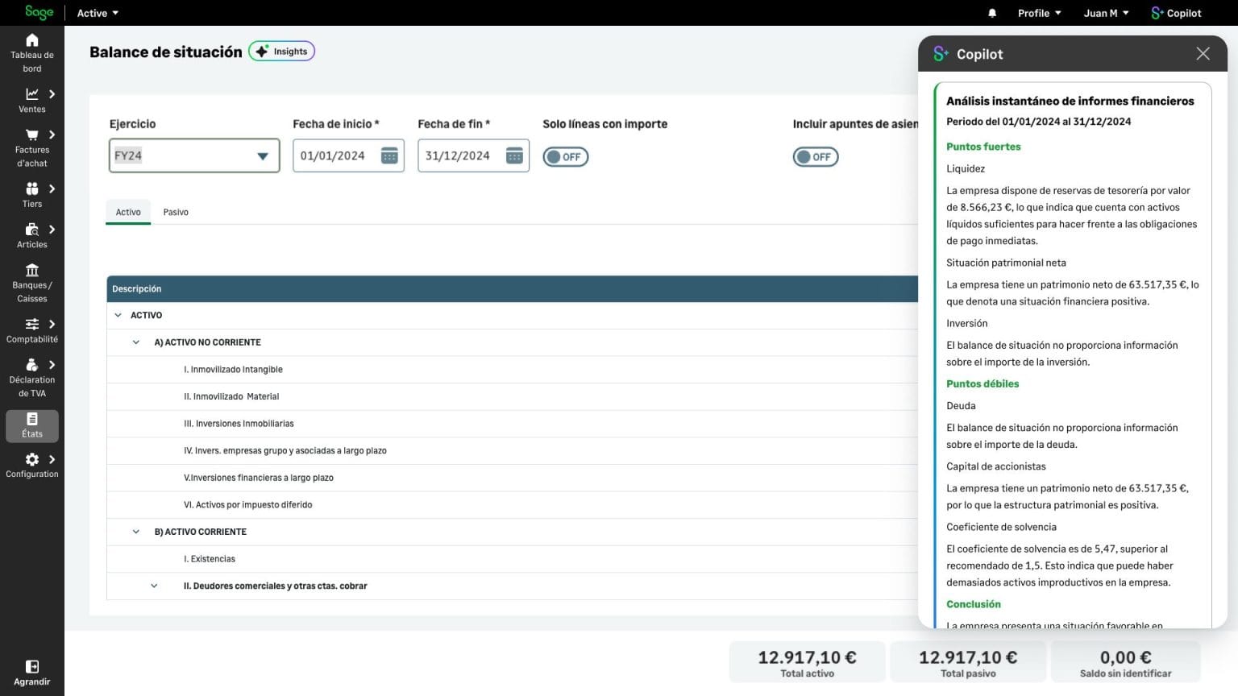Open the Comptabilité section icon
The image size is (1238, 696).
[x=32, y=325]
